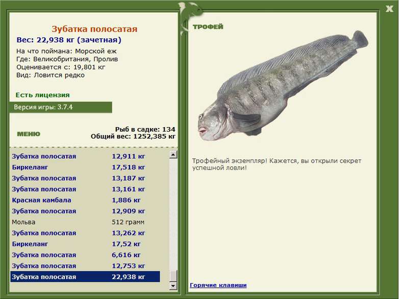
Task: Select highlighted Зубатка полосатая 22,938 кг row
Action: [x=85, y=277]
